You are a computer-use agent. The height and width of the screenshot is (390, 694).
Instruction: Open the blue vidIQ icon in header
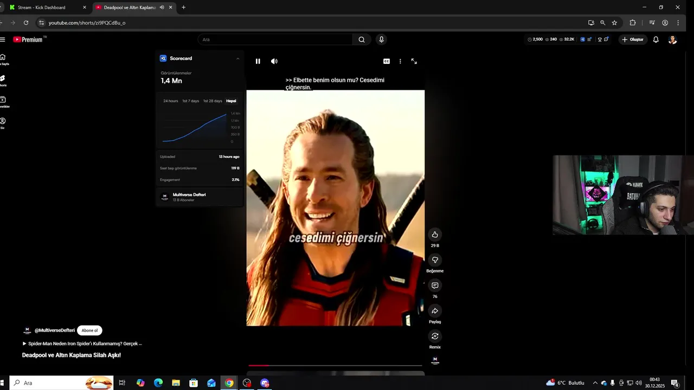click(583, 40)
